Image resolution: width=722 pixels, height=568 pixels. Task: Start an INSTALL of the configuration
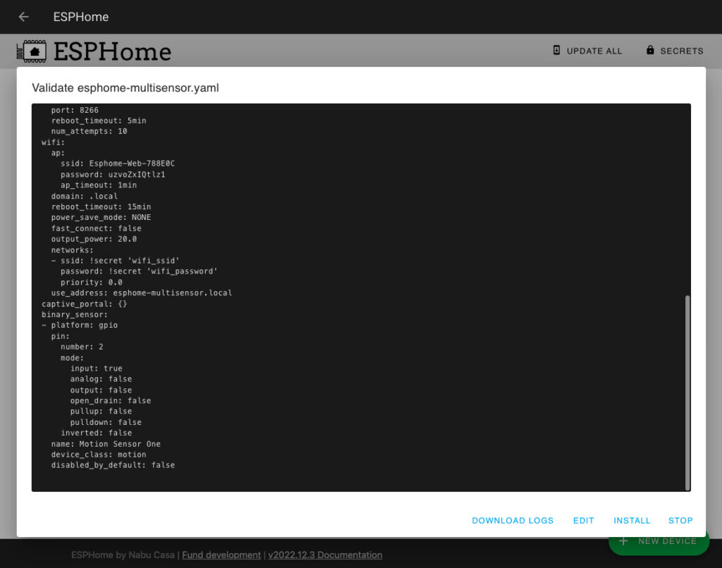(x=632, y=520)
